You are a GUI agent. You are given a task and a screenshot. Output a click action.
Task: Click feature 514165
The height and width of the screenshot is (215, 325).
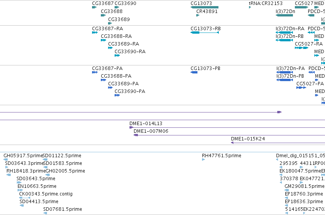pyautogui.click(x=286, y=213)
